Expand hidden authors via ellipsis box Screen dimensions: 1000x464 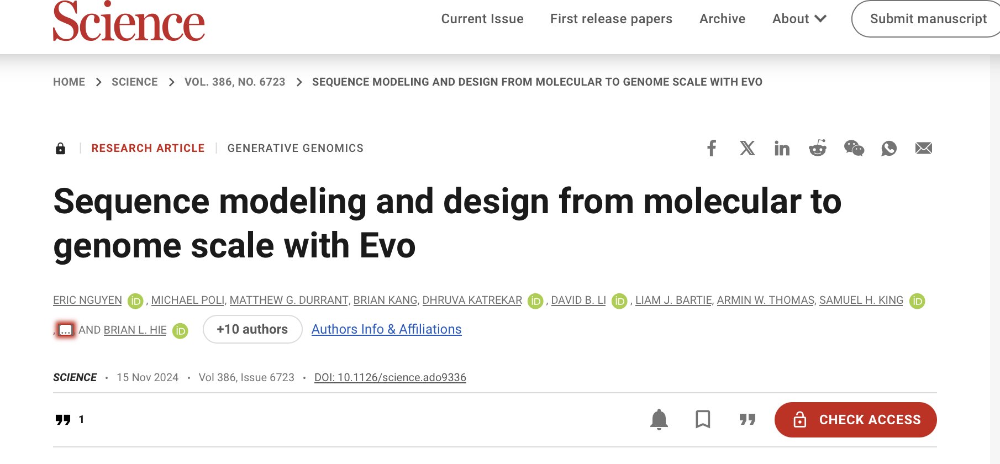tap(66, 330)
